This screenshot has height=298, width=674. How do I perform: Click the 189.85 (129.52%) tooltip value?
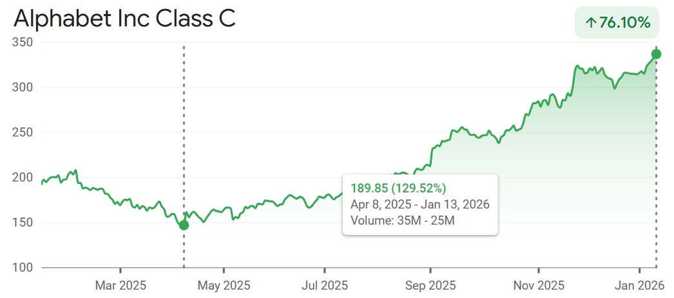click(x=398, y=188)
